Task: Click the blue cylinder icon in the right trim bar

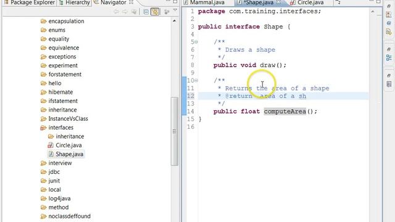Action: [x=389, y=23]
